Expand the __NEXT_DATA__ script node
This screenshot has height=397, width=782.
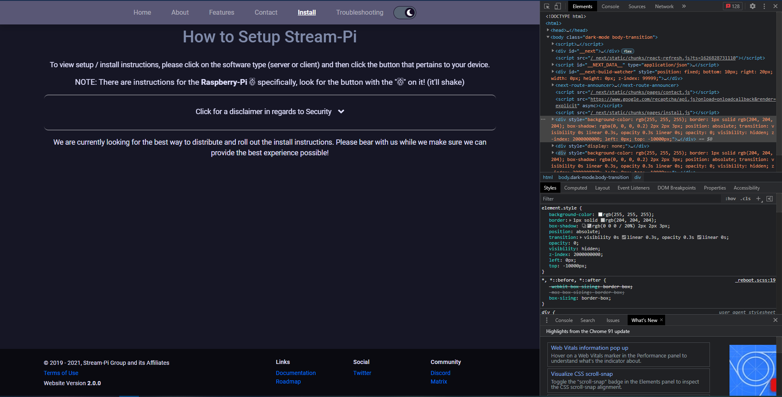(x=553, y=65)
